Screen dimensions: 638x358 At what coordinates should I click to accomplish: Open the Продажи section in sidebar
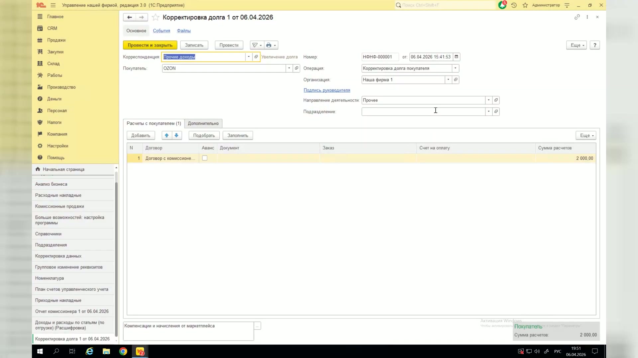click(x=56, y=40)
